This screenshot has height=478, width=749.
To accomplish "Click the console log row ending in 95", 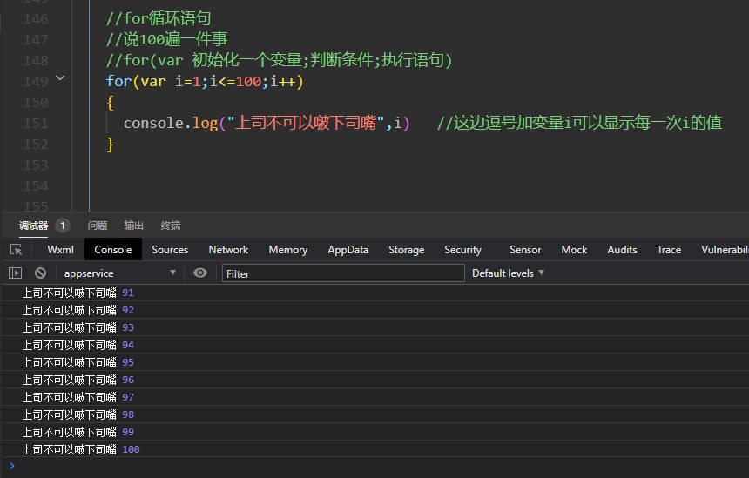I will 374,362.
